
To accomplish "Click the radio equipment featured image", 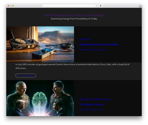I will (40, 44).
